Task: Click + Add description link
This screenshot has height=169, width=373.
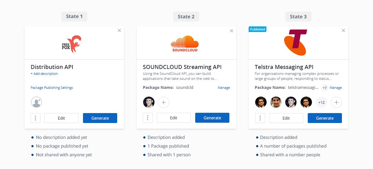Action: coord(44,74)
